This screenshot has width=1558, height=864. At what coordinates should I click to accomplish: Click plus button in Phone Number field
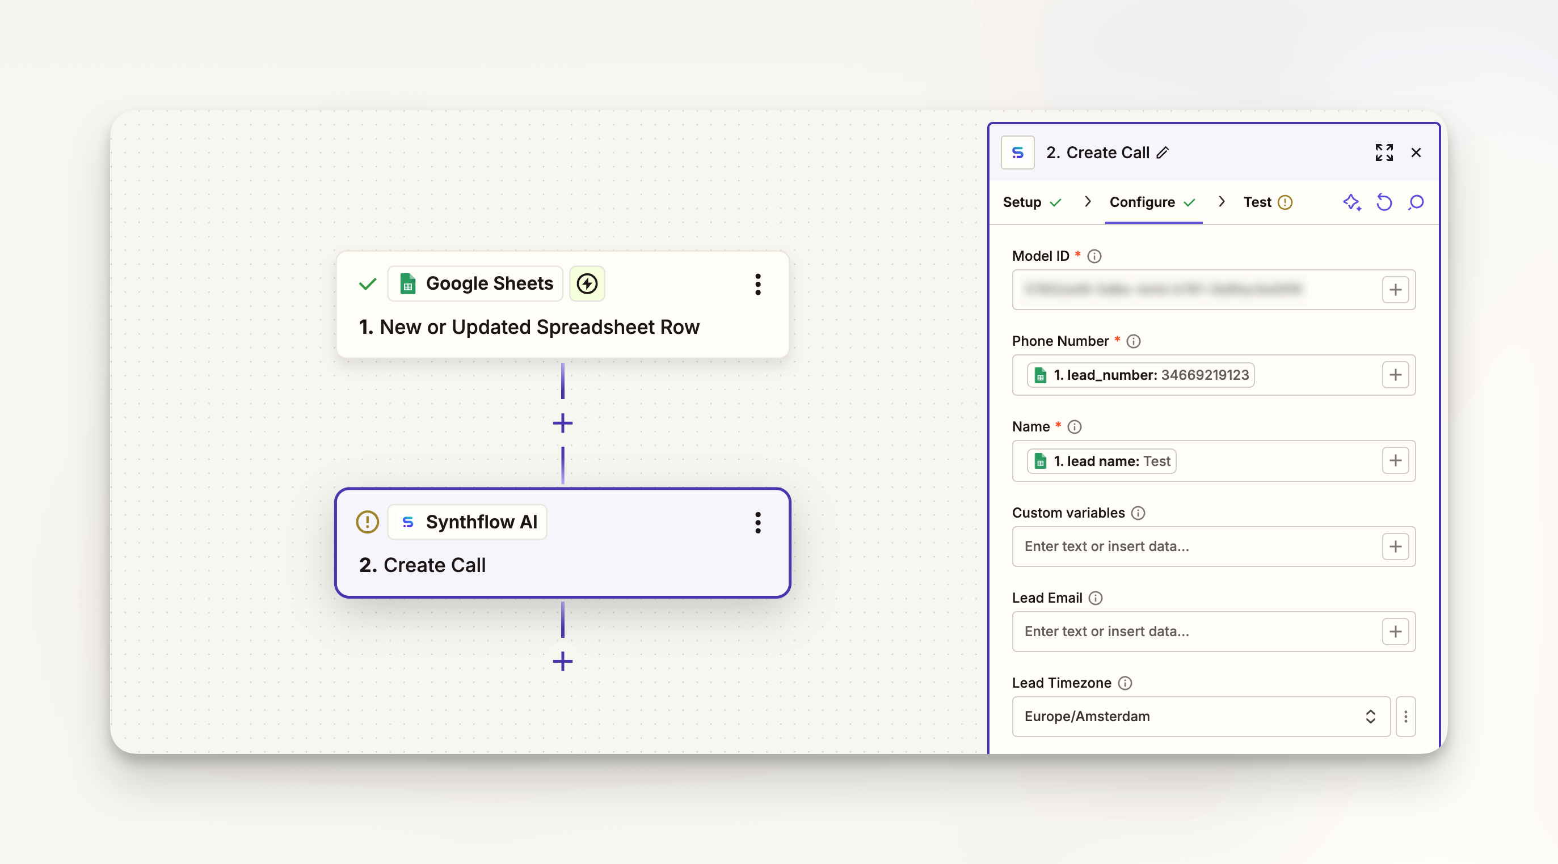[x=1395, y=375]
